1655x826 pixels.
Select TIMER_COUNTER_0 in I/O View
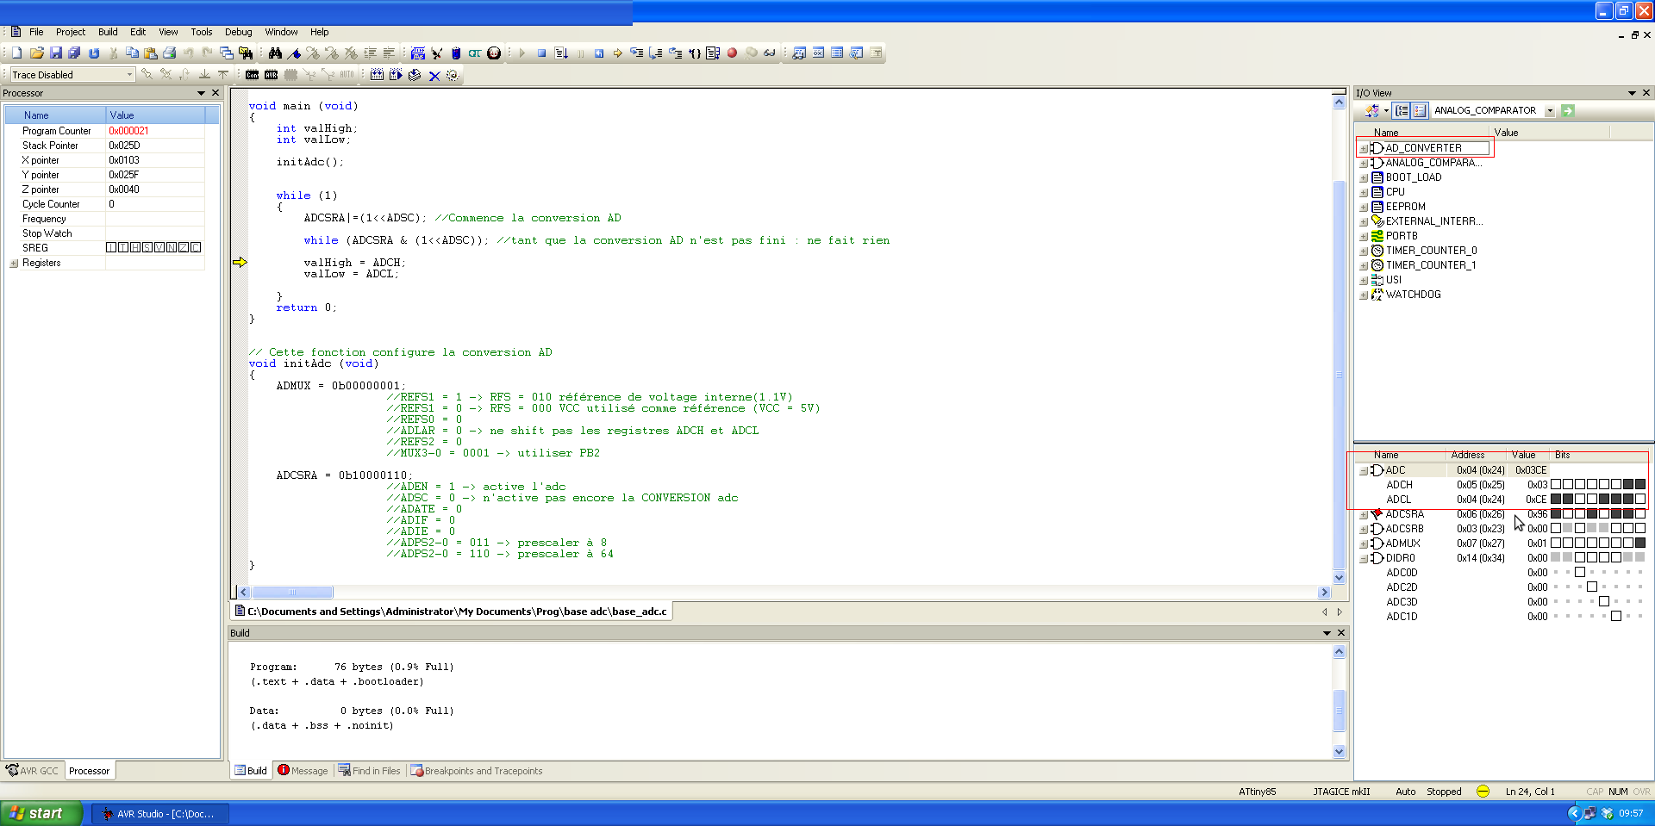(x=1431, y=251)
